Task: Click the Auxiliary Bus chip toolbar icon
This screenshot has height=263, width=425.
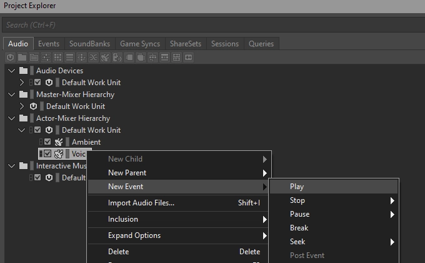Action: (141, 58)
